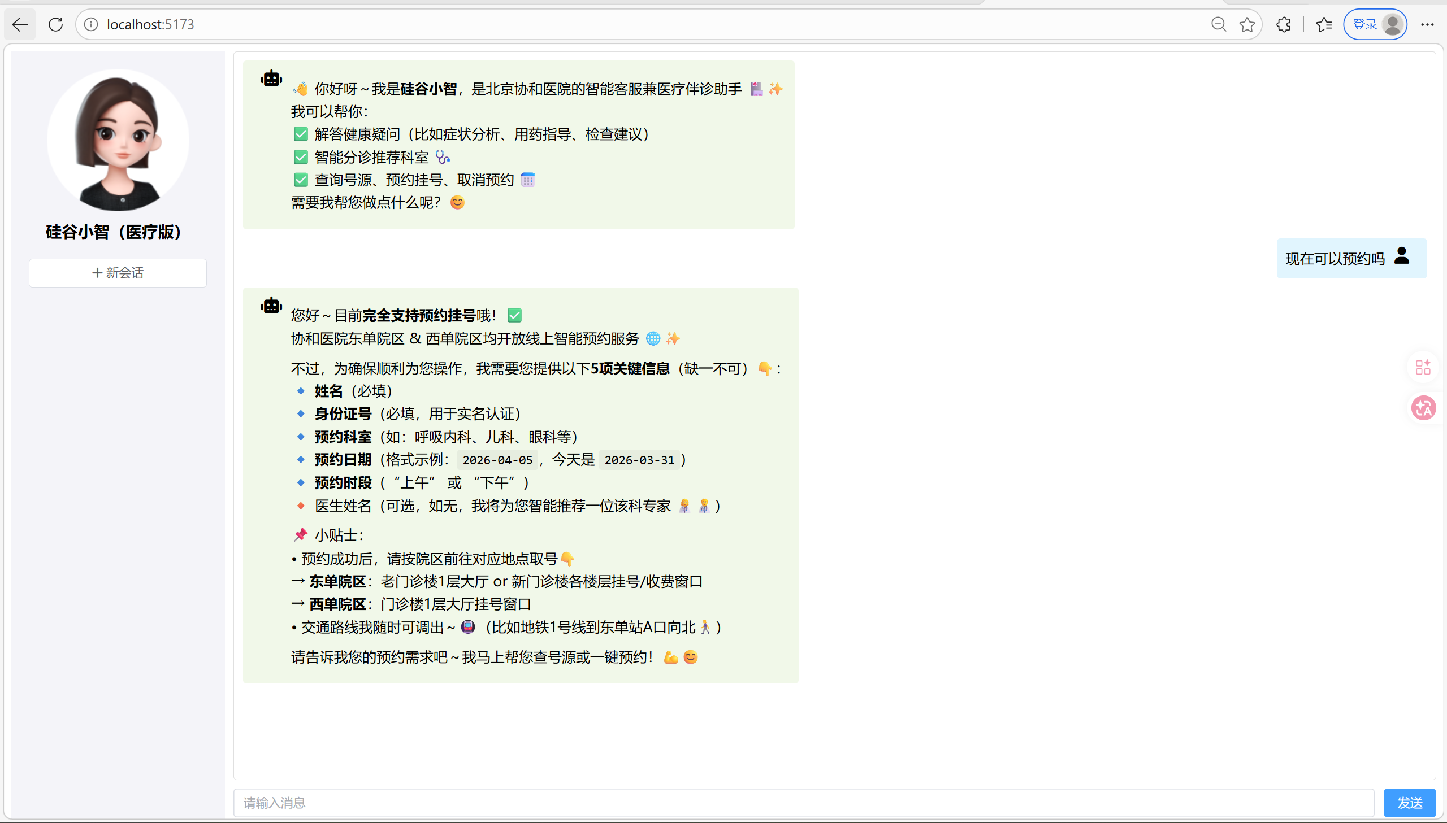
Task: Click the 登录 login profile button
Action: [x=1375, y=24]
